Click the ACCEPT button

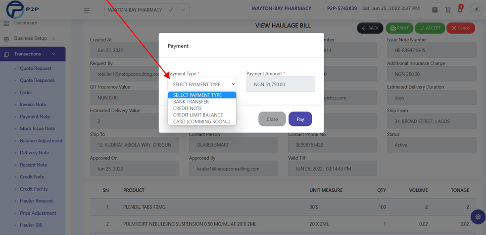[430, 28]
